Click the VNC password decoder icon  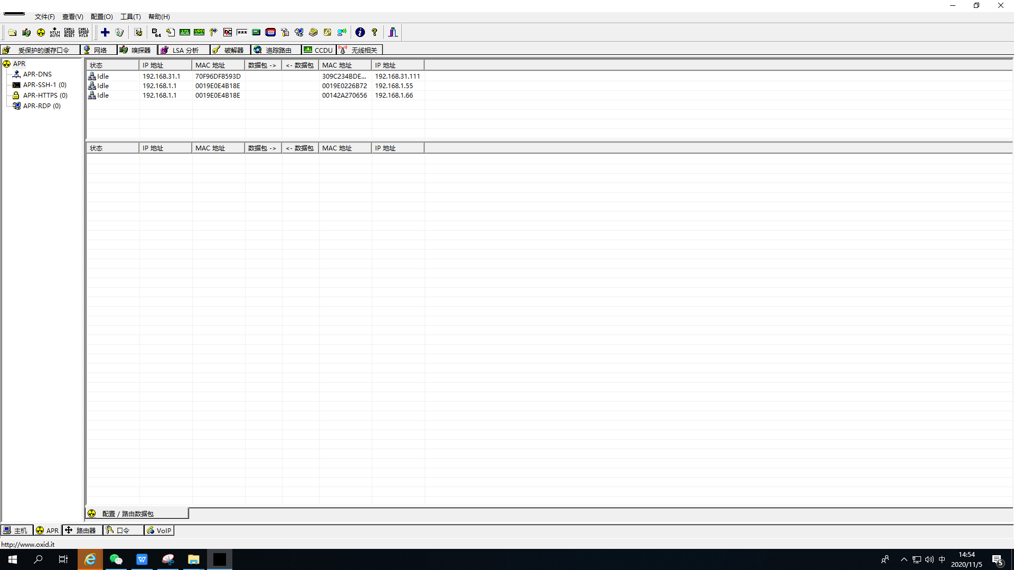228,32
